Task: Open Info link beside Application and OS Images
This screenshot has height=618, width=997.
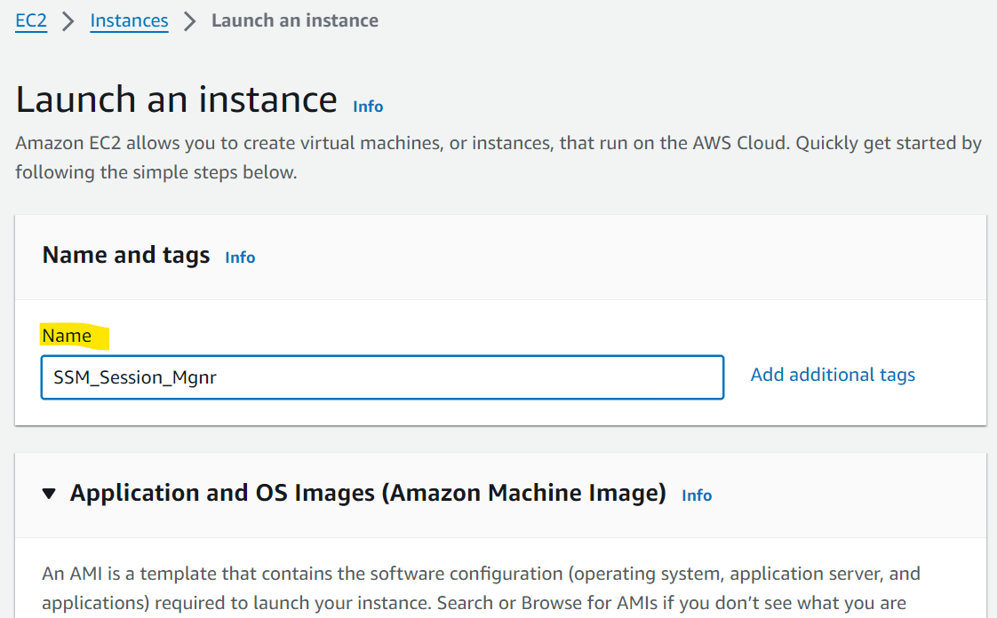Action: 697,495
